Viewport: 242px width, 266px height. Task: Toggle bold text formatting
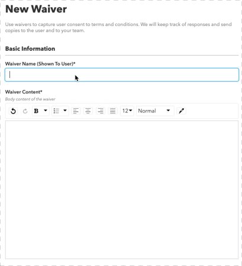coord(36,111)
